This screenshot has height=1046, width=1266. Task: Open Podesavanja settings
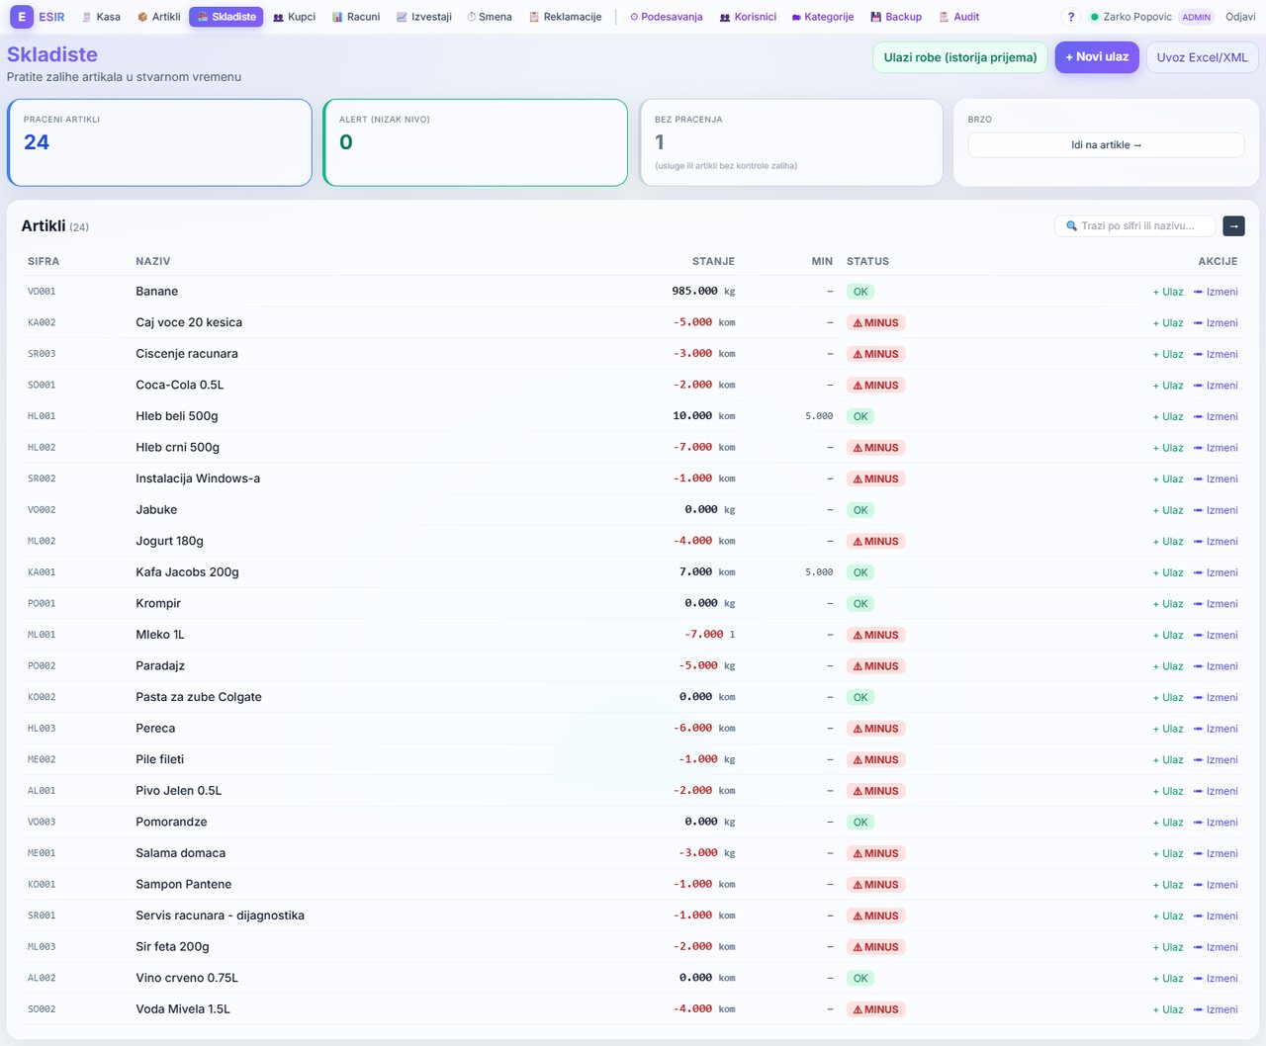pyautogui.click(x=667, y=17)
